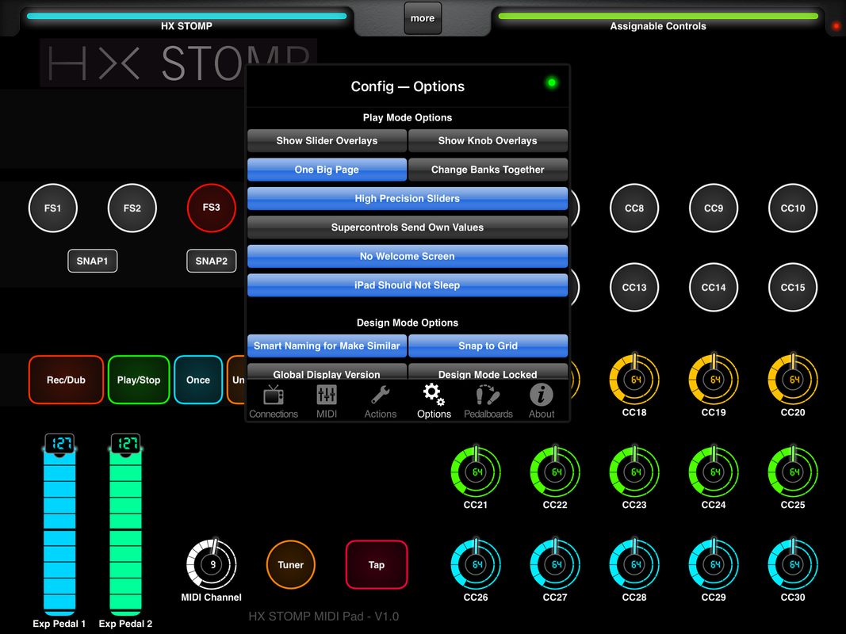Click the CC20 yellow knob
Viewport: 846px width, 634px height.
(x=793, y=379)
